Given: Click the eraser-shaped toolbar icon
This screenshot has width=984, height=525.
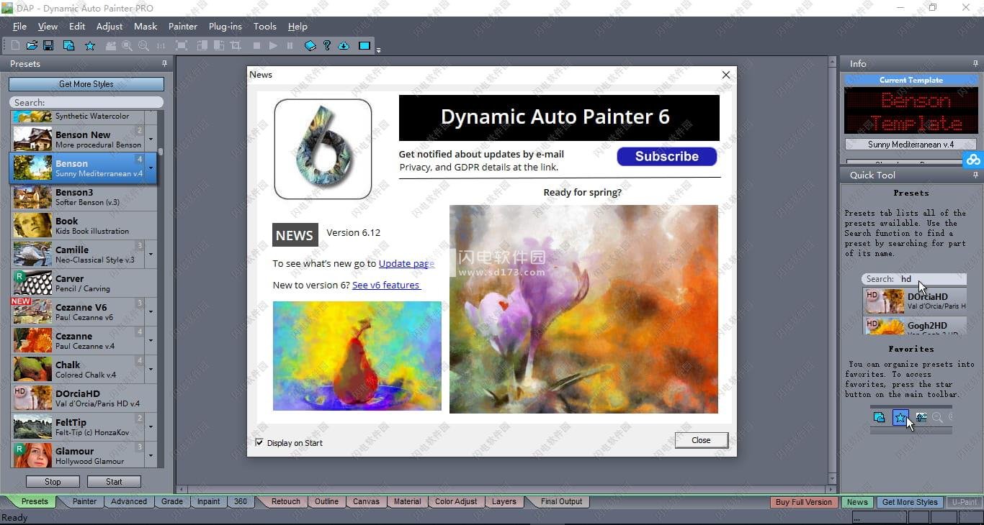Looking at the screenshot, I should coord(110,45).
